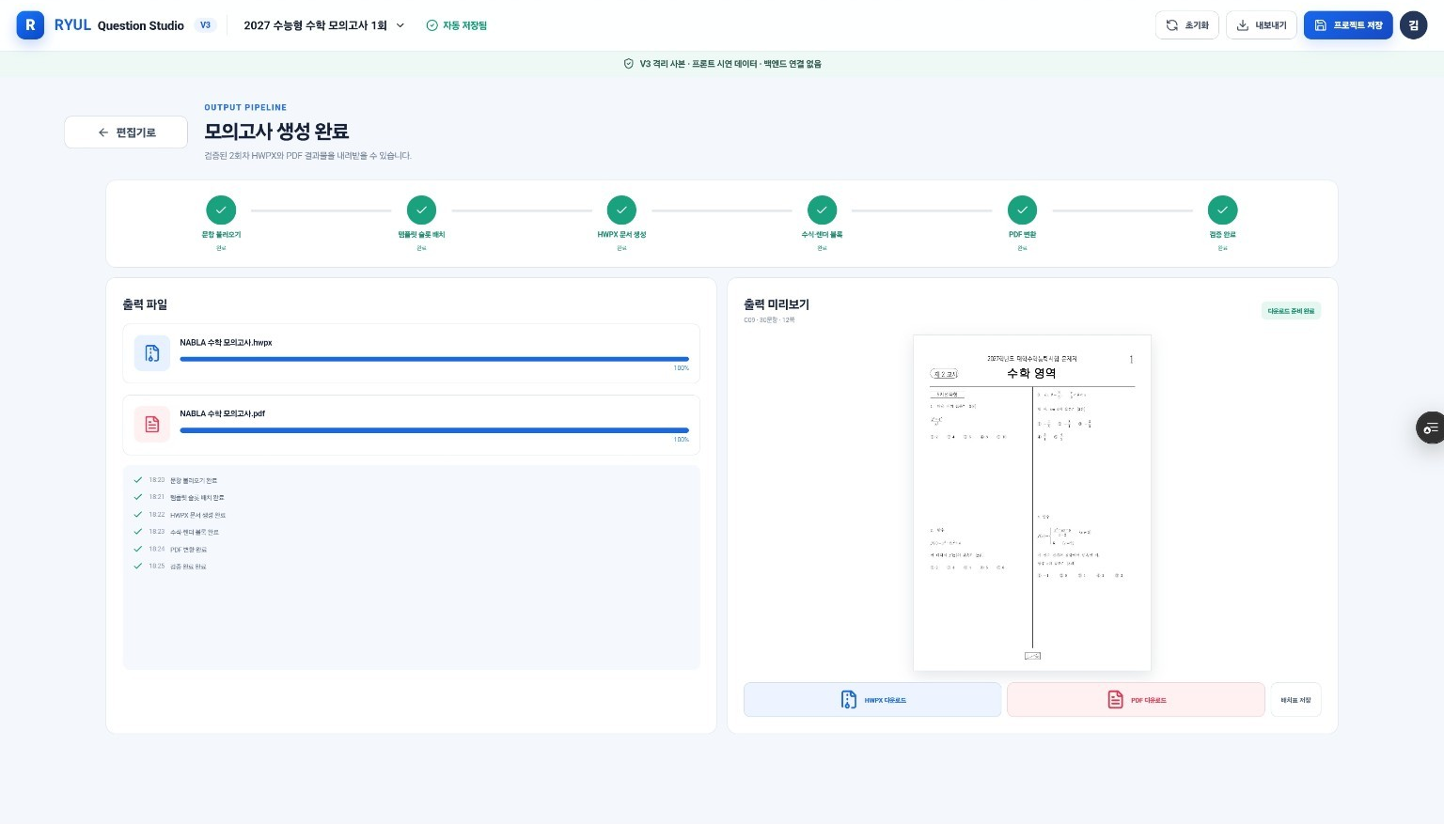Click the PDF 변환 step checkmark

(x=1022, y=210)
